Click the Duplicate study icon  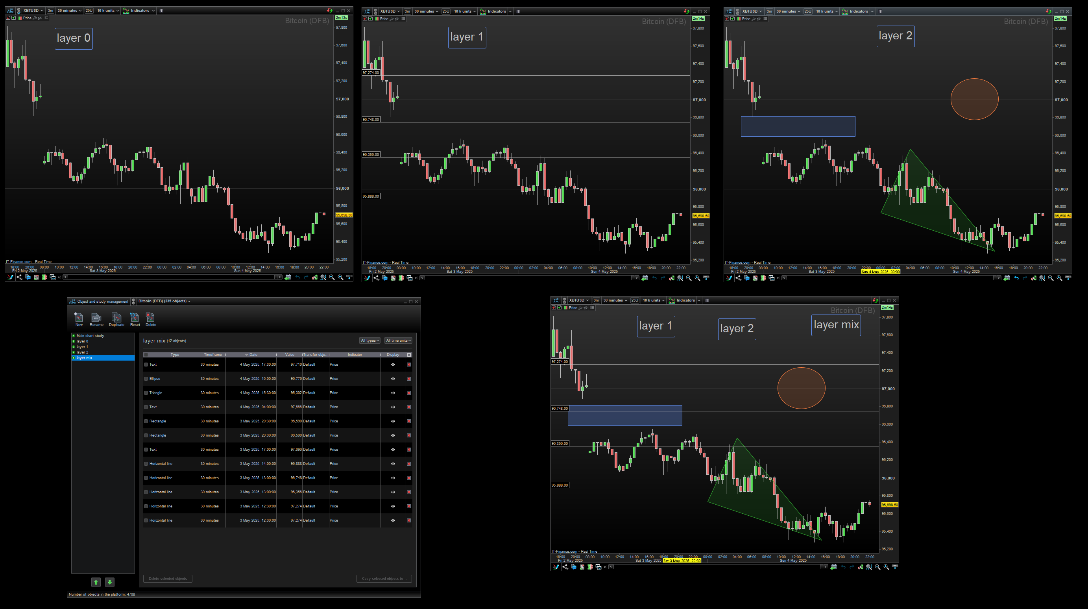click(116, 318)
